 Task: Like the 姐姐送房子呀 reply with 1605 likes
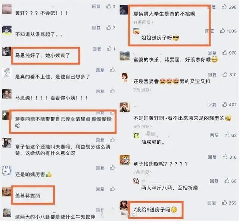223,31
